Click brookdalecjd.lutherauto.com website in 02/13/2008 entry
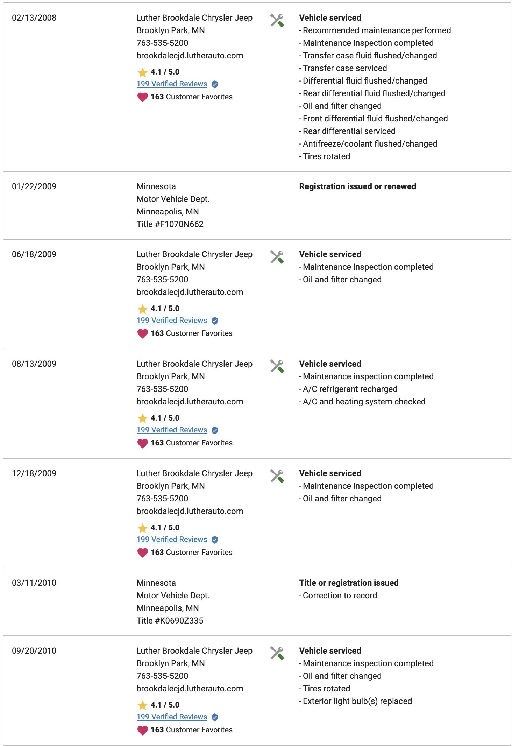 click(x=190, y=56)
